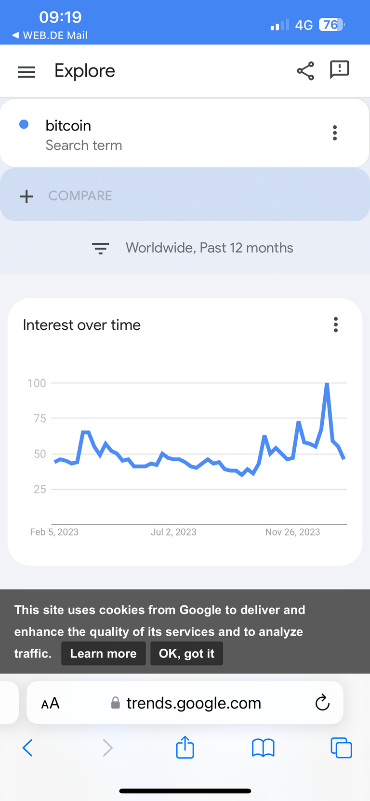Viewport: 370px width, 801px height.
Task: Go back with Safari back arrow
Action: [27, 748]
